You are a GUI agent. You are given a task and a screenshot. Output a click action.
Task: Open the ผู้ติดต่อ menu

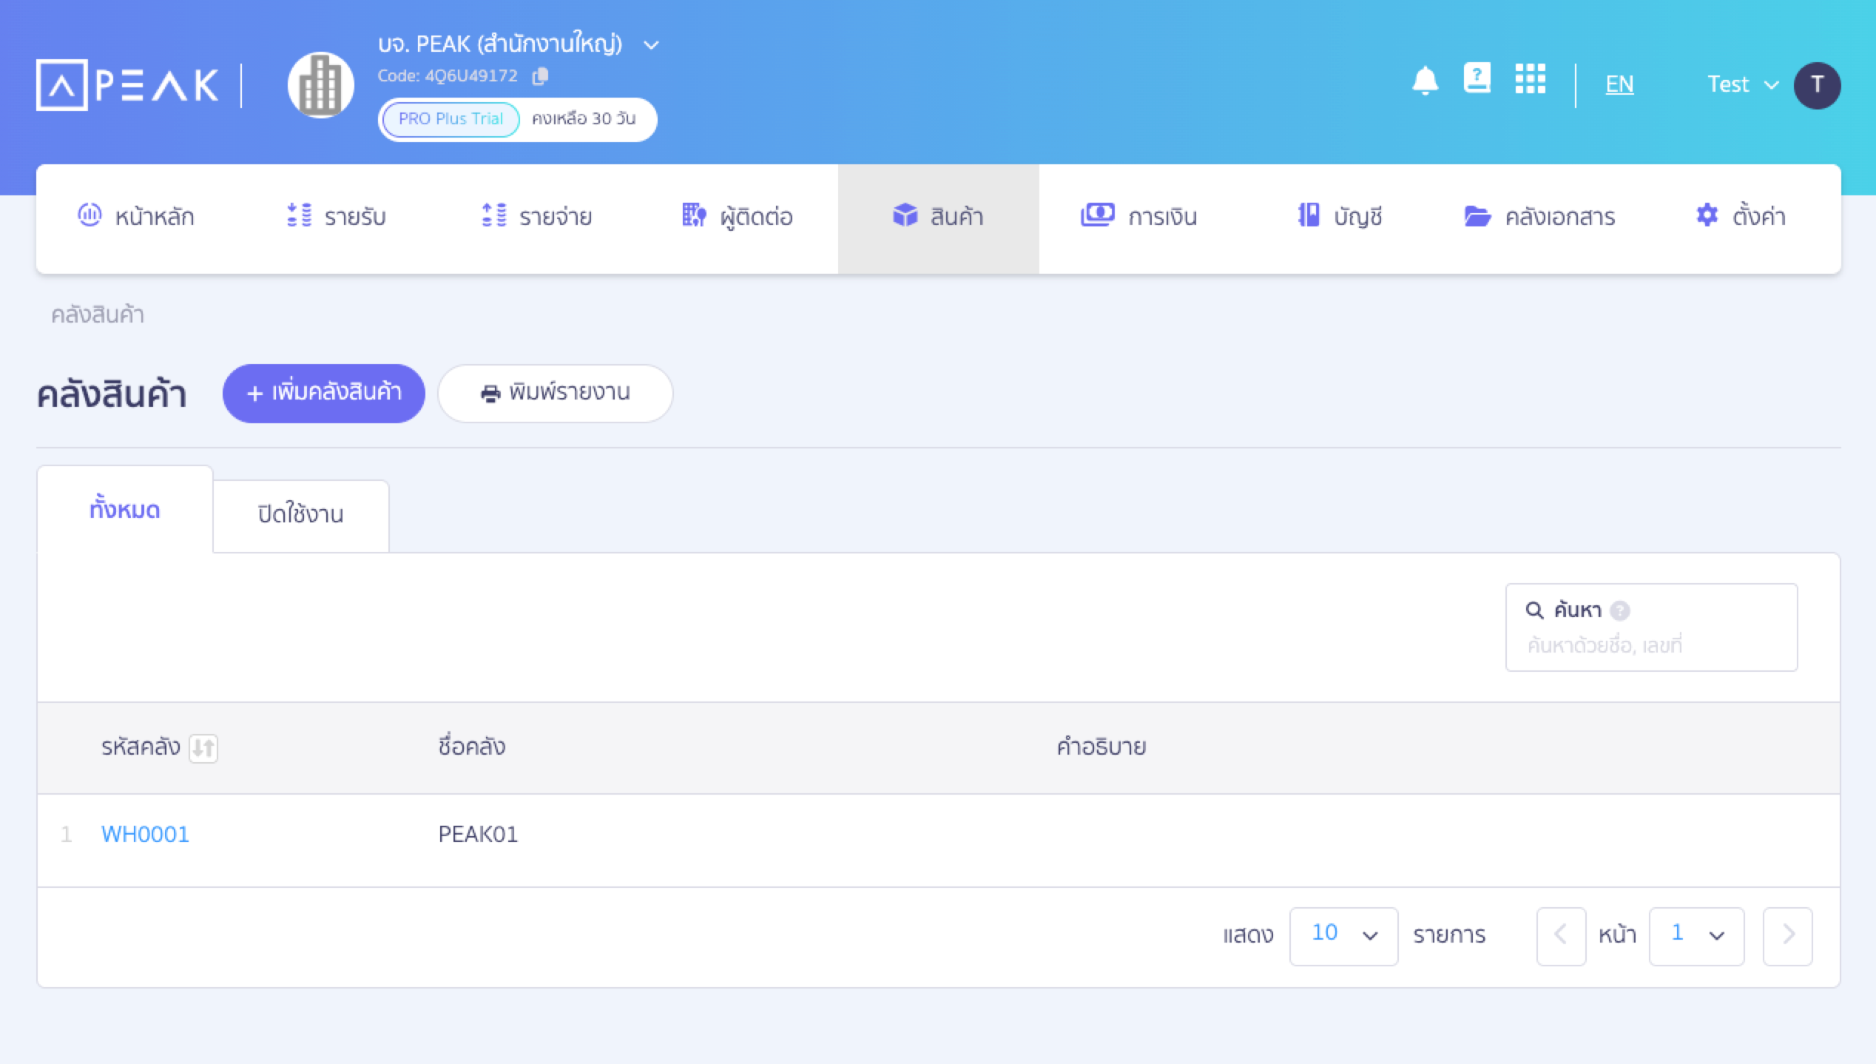pyautogui.click(x=737, y=217)
